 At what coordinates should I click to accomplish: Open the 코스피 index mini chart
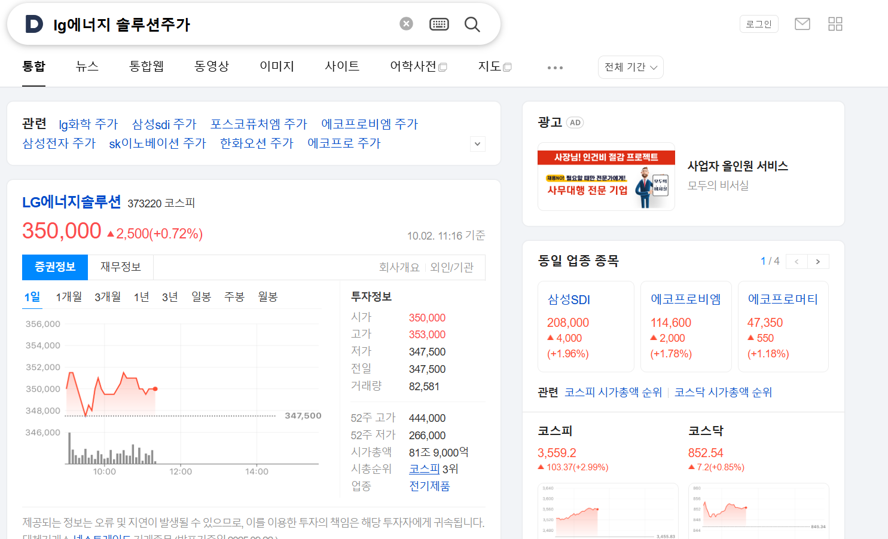coord(608,511)
